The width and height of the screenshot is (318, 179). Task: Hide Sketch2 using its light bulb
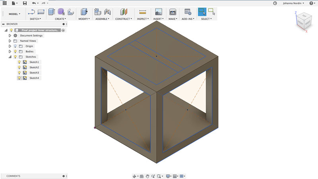(x=19, y=67)
